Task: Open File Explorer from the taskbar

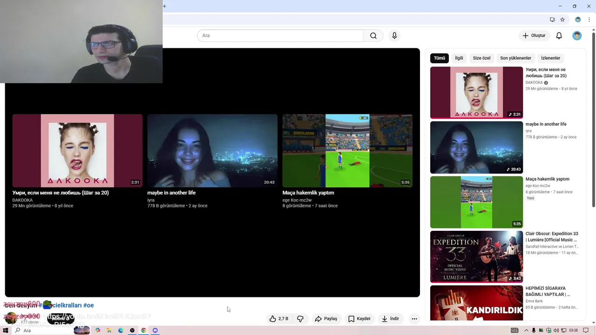Action: pos(109,330)
